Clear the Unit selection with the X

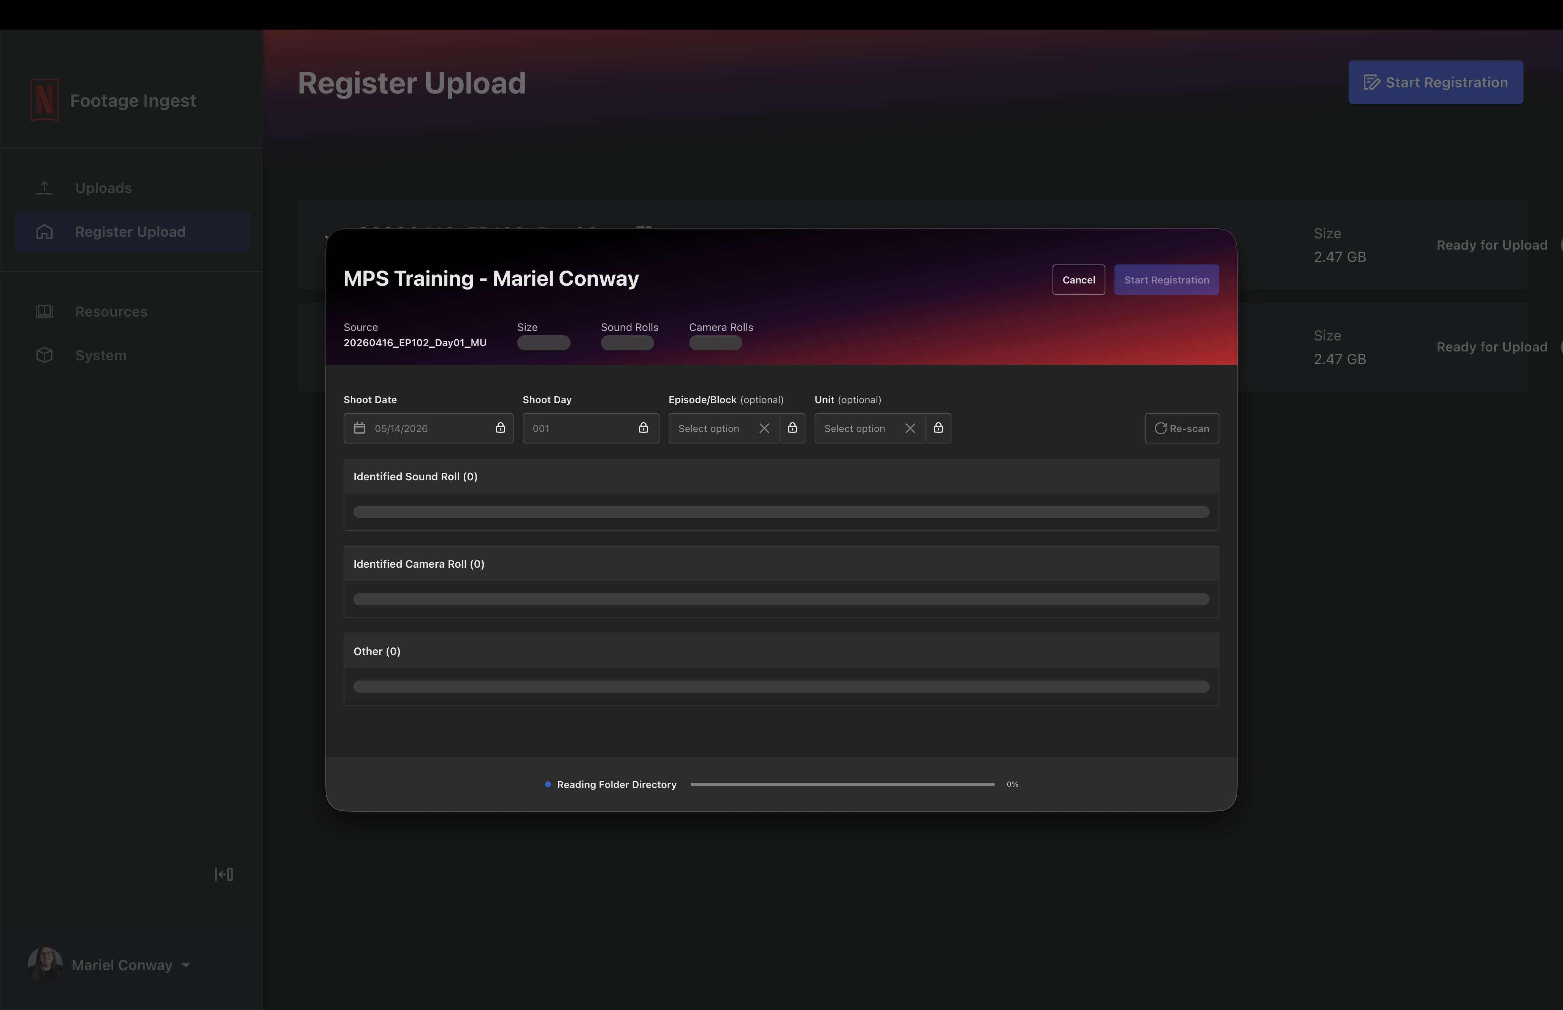pos(910,428)
